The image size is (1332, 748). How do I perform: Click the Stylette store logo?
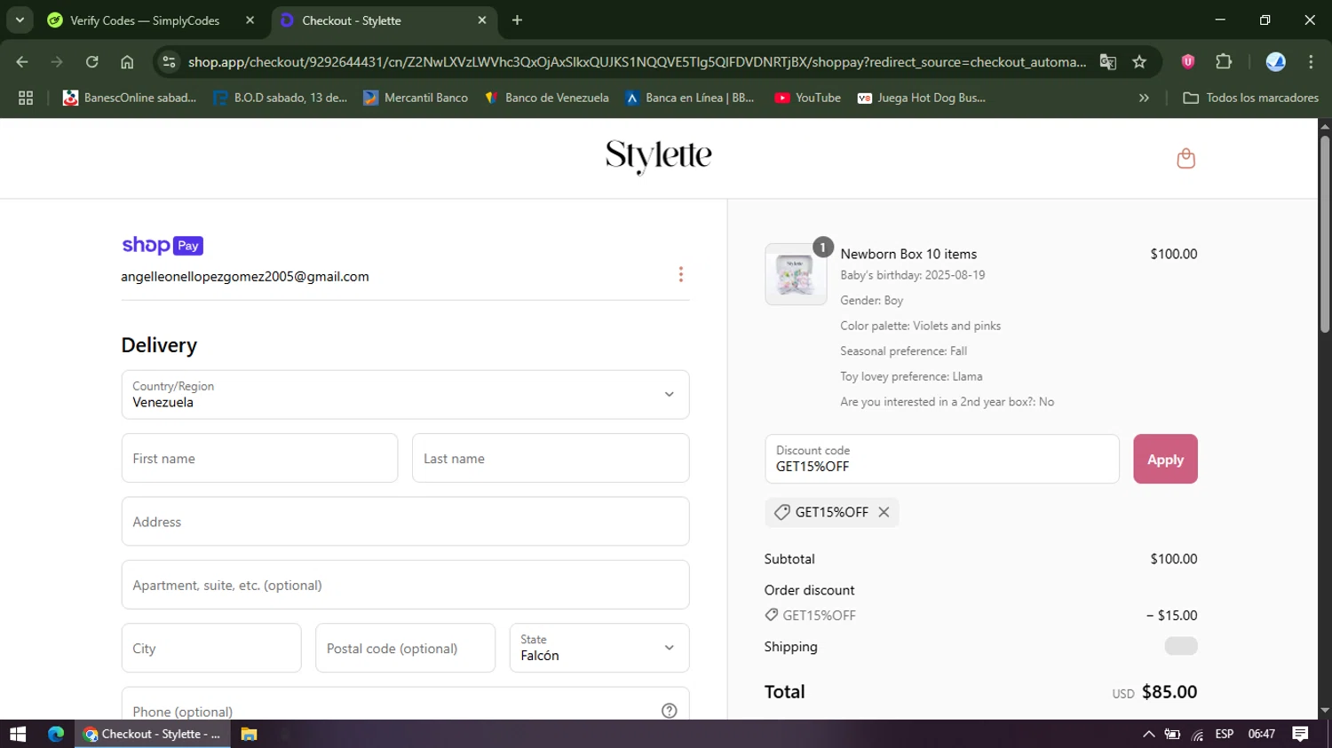[x=659, y=157]
